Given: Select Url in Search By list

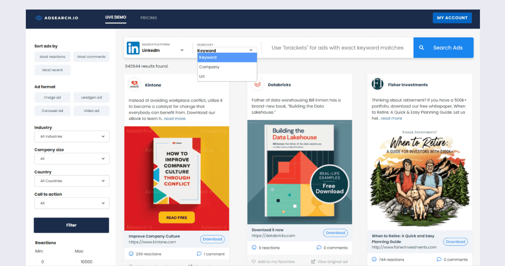Looking at the screenshot, I should point(227,76).
